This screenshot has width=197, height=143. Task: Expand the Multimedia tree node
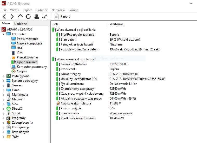(4, 95)
